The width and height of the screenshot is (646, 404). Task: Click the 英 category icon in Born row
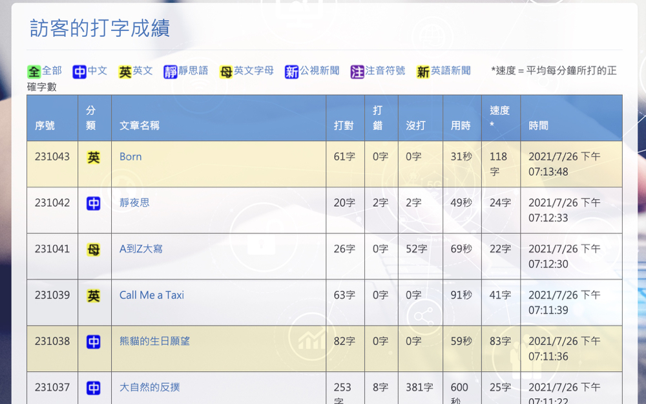(94, 158)
